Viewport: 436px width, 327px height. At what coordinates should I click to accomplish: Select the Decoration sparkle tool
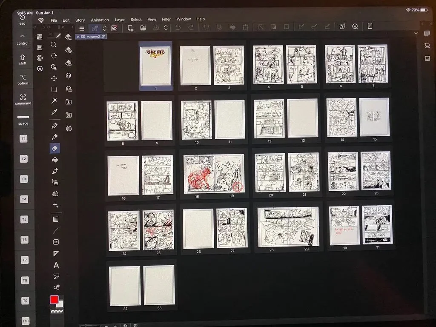pyautogui.click(x=55, y=205)
